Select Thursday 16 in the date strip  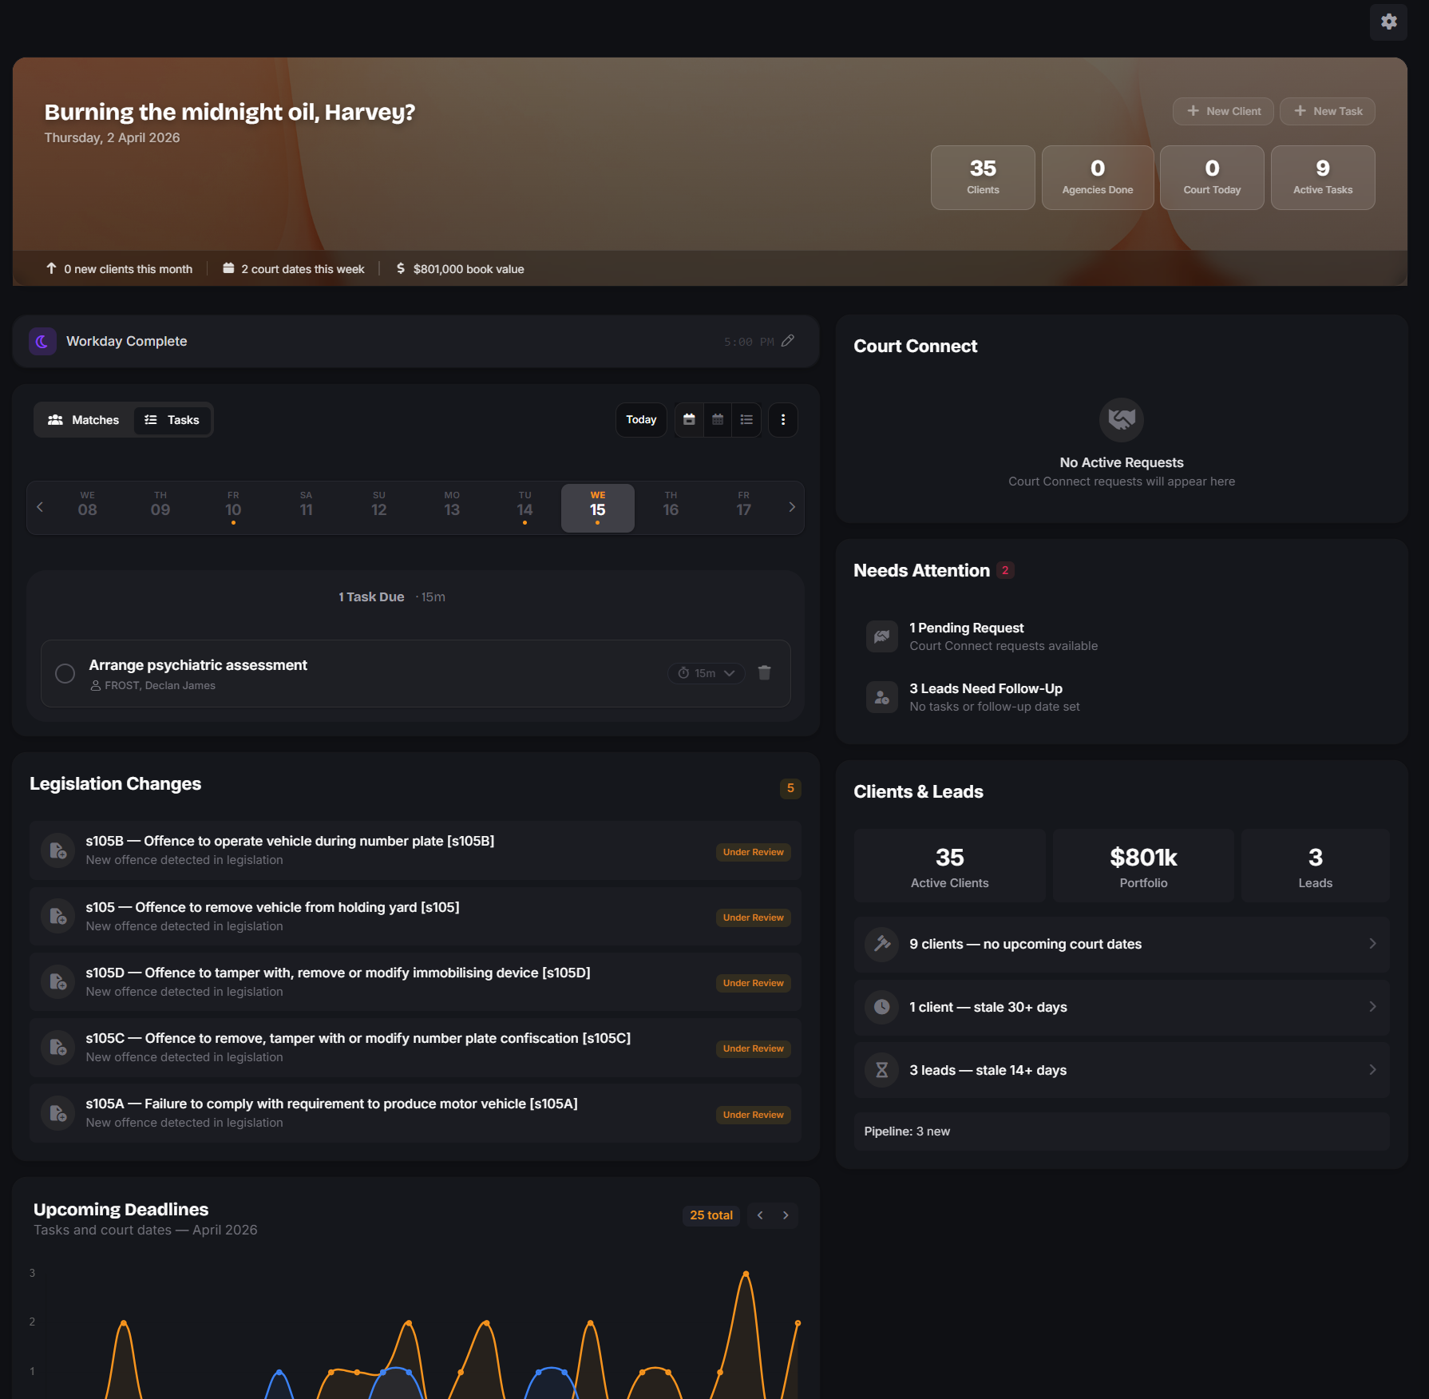tap(671, 508)
